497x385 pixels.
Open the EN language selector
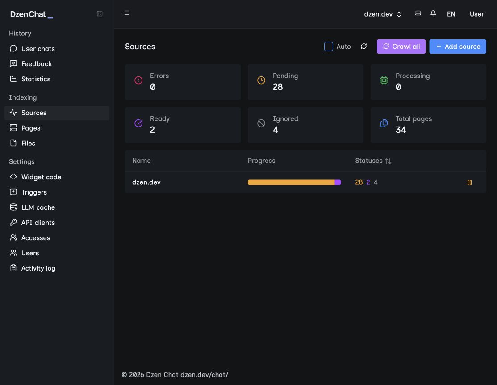coord(451,14)
